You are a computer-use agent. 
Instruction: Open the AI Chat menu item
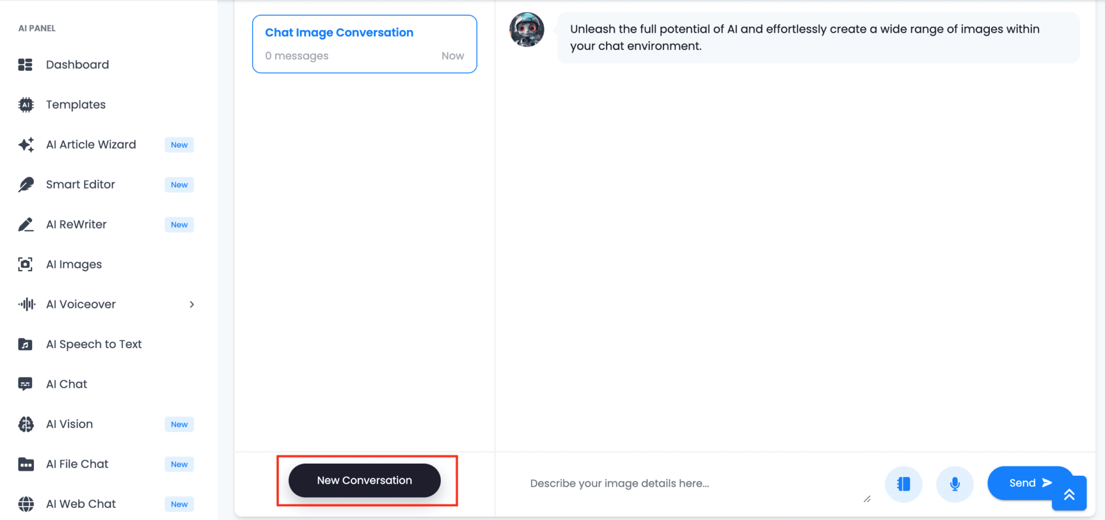tap(67, 384)
